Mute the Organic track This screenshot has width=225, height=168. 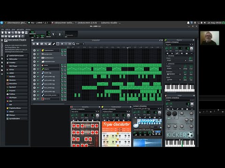coord(37,69)
